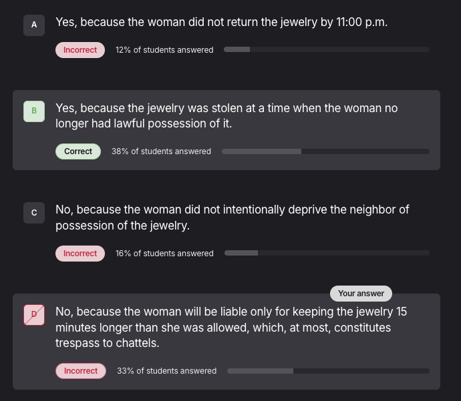
Task: Click the 33% answer distribution bar
Action: (328, 371)
